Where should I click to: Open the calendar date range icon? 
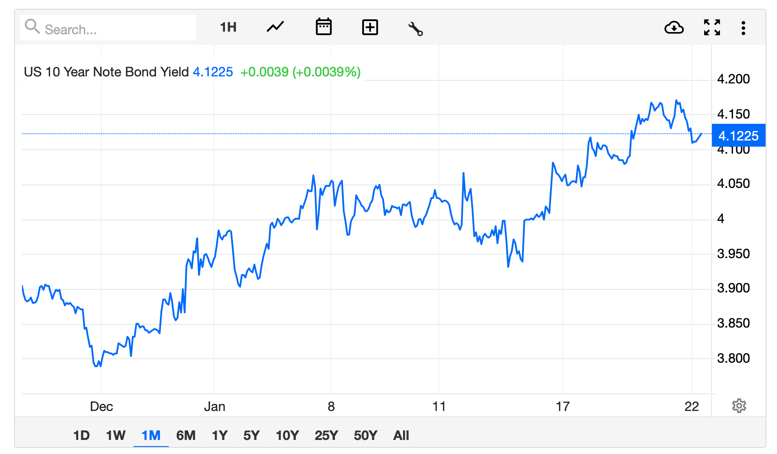pyautogui.click(x=324, y=27)
